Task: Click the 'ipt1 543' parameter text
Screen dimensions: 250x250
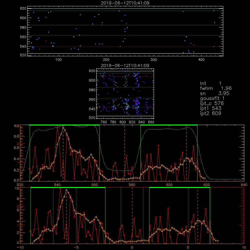Action: click(210, 108)
